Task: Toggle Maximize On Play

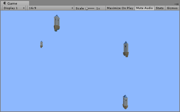Action: 120,8
